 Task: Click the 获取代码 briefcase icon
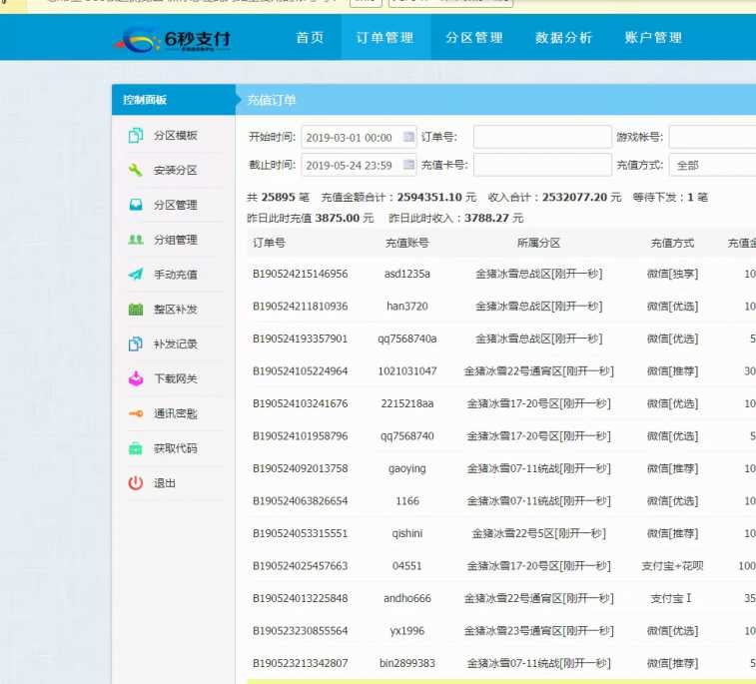click(x=136, y=449)
